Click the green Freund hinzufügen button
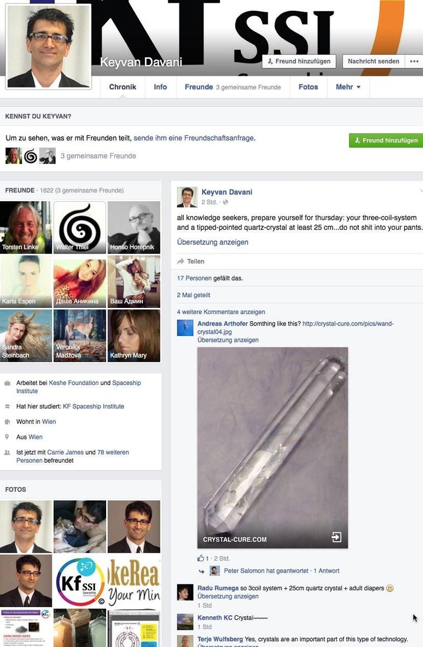 (386, 140)
